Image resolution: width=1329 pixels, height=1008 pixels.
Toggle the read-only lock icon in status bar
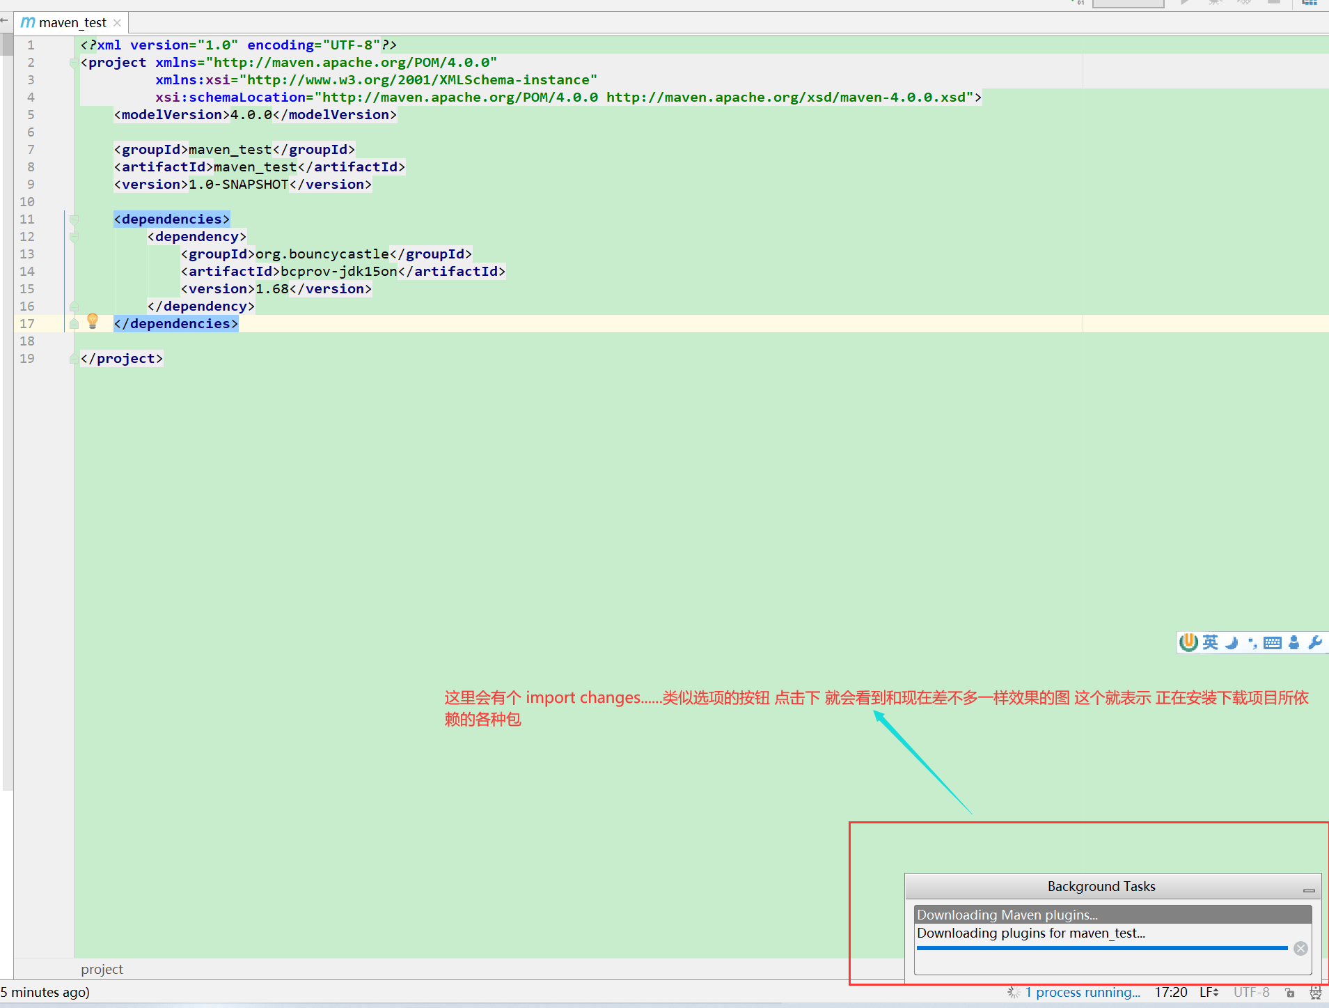click(x=1289, y=993)
